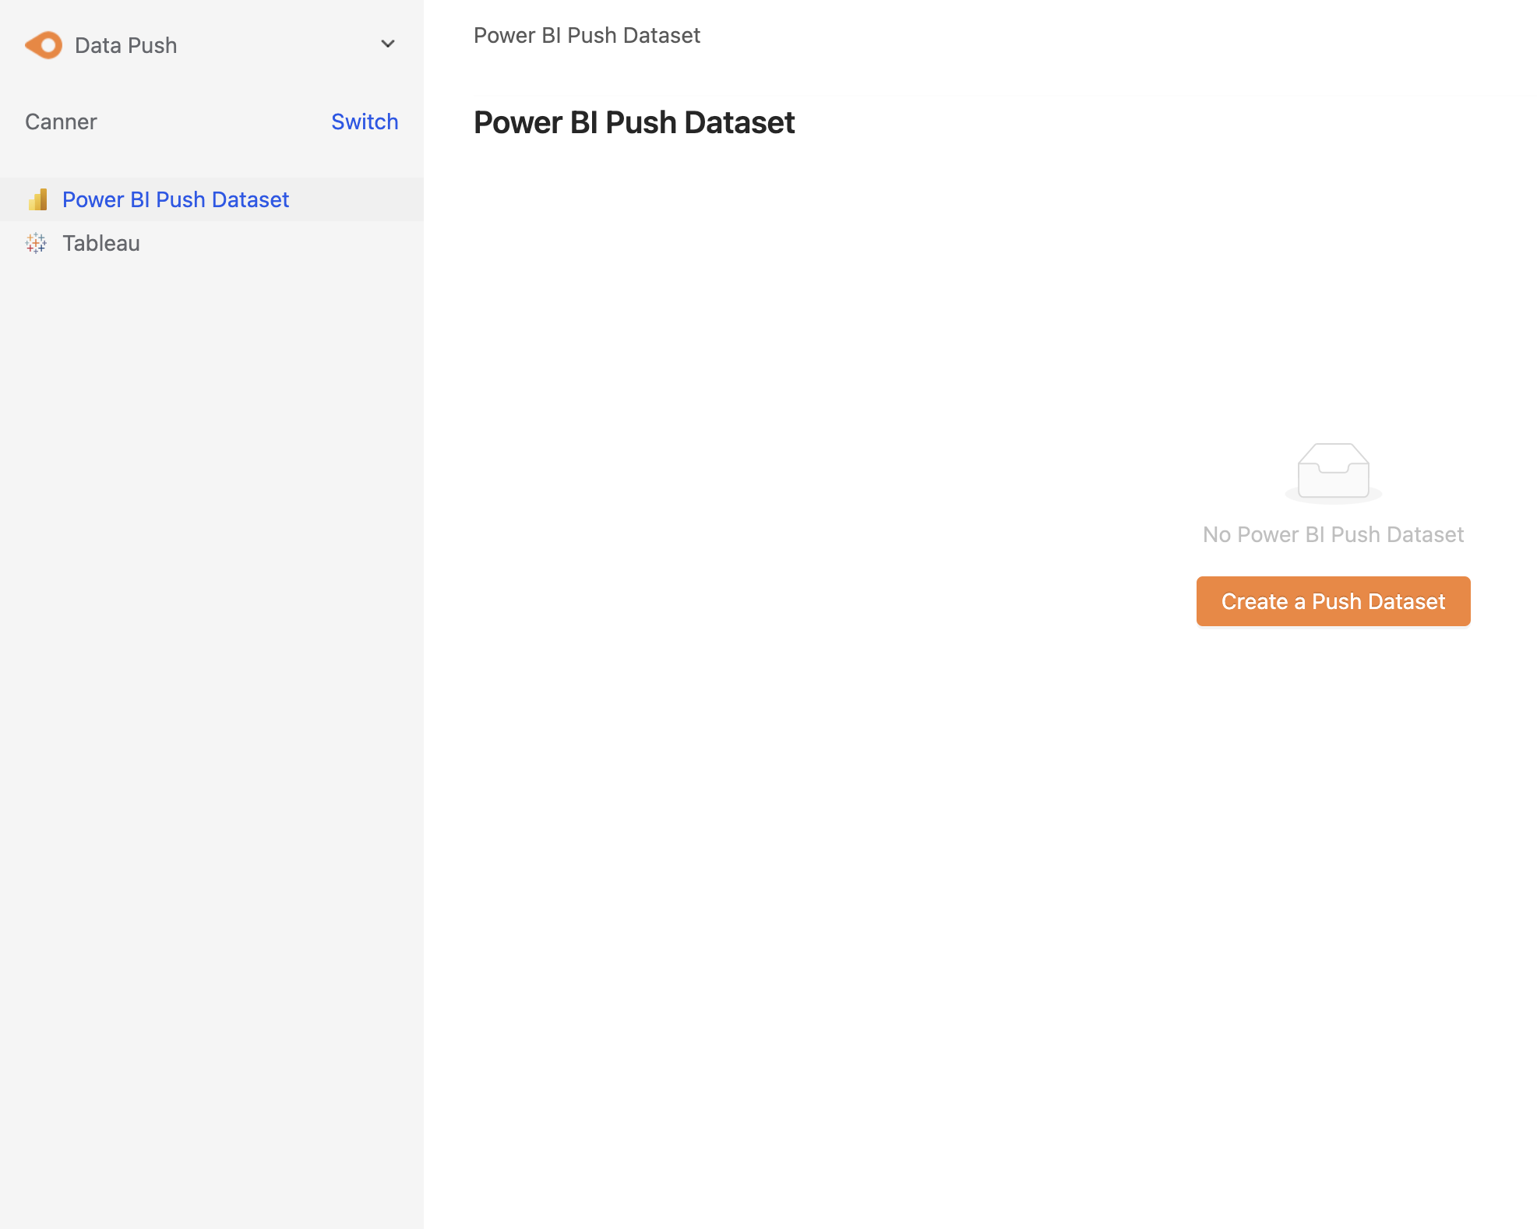Open the Tableau menu item
This screenshot has height=1229, width=1537.
coord(212,243)
